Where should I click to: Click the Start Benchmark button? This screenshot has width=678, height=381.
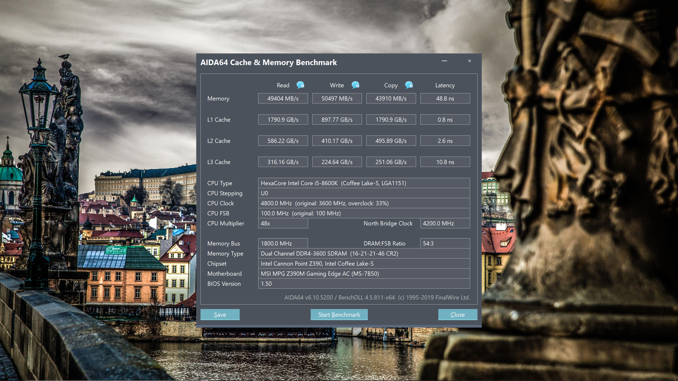(339, 315)
